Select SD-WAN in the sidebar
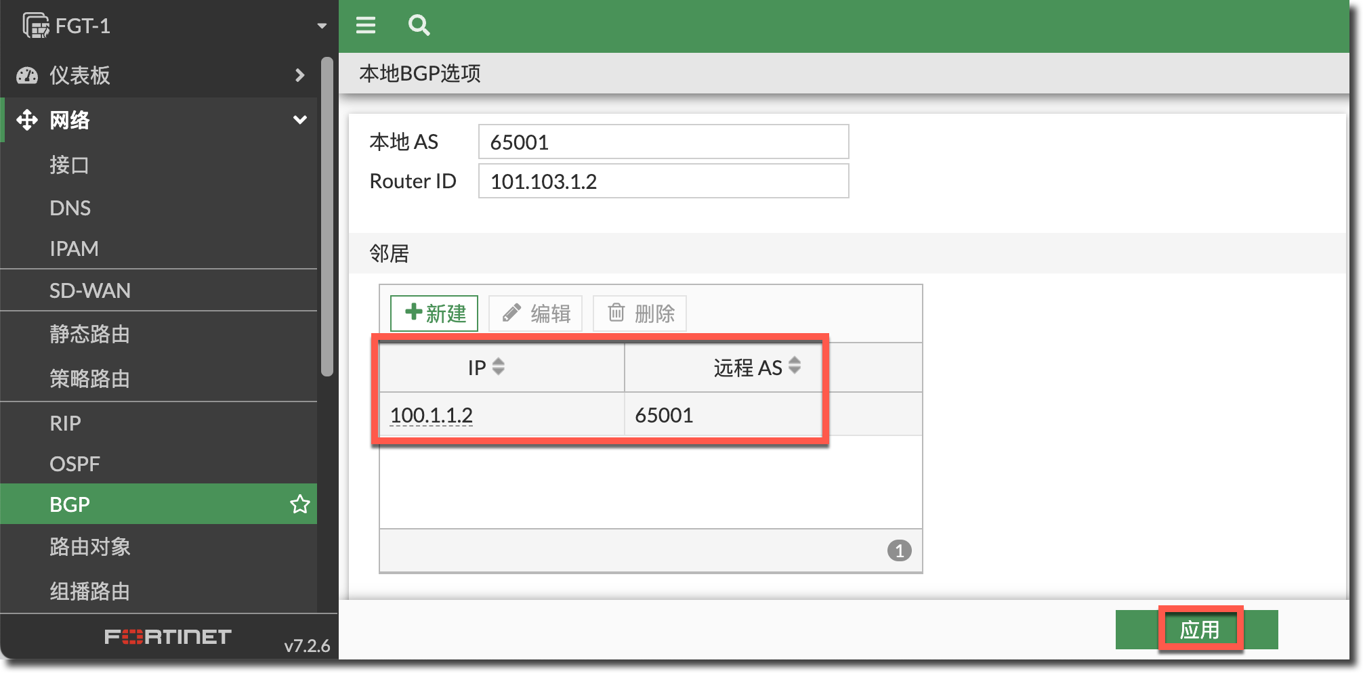1363x673 pixels. coord(90,290)
